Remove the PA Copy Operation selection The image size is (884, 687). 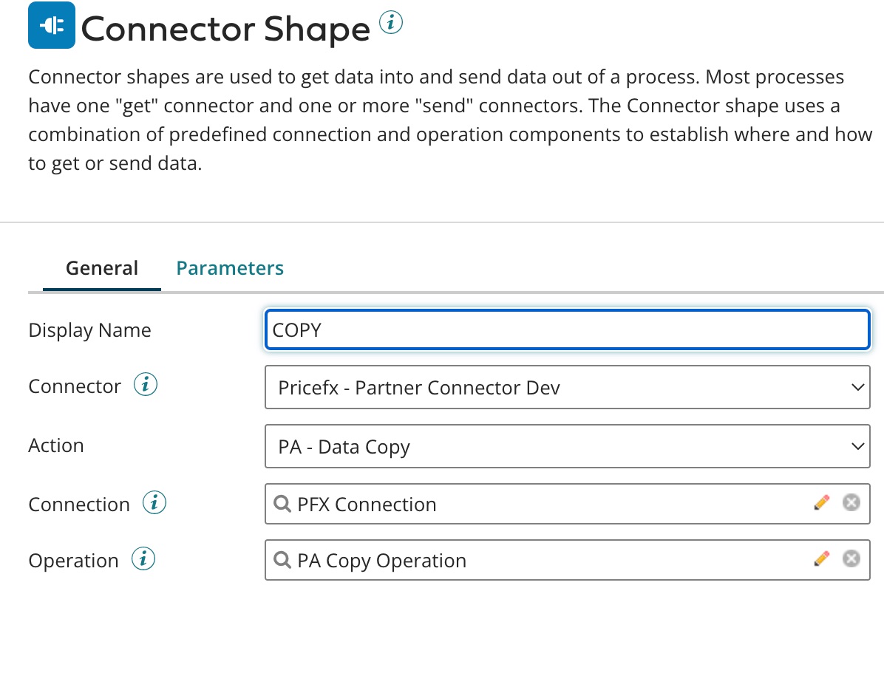coord(851,559)
